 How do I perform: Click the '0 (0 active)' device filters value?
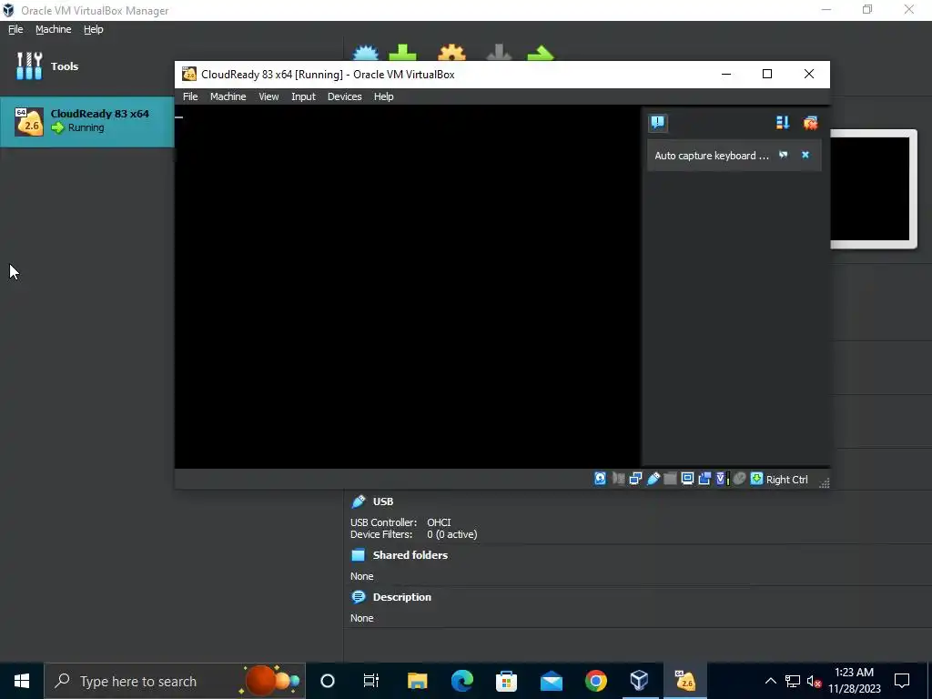coord(451,534)
